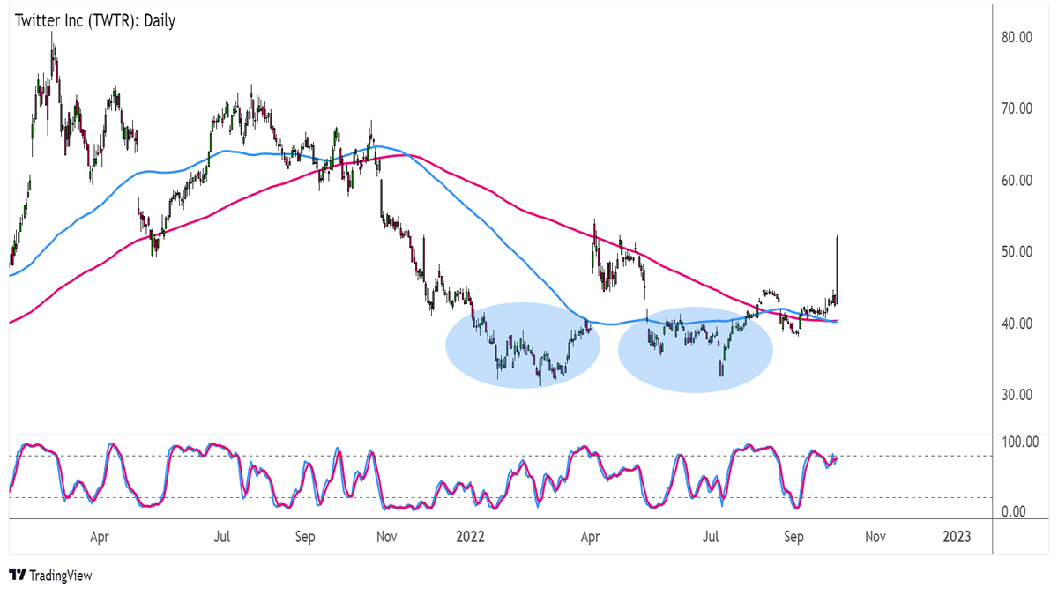Viewport: 1058px width, 595px height.
Task: Select the left blue ellipse bottom marker
Action: pos(523,346)
